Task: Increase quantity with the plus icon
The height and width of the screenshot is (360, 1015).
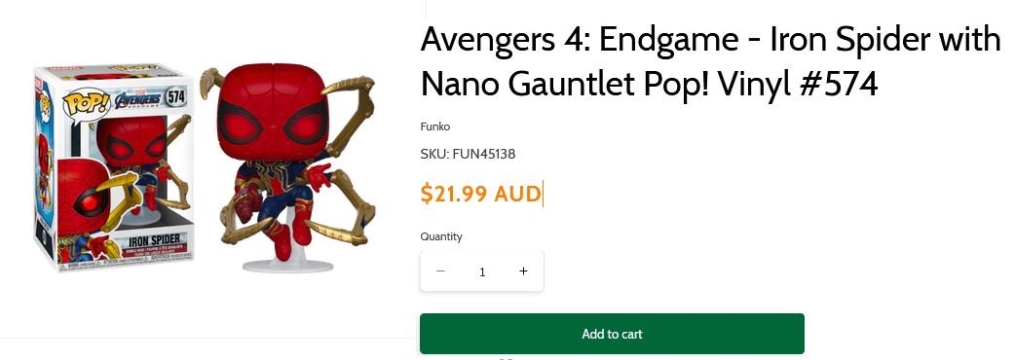Action: tap(524, 271)
